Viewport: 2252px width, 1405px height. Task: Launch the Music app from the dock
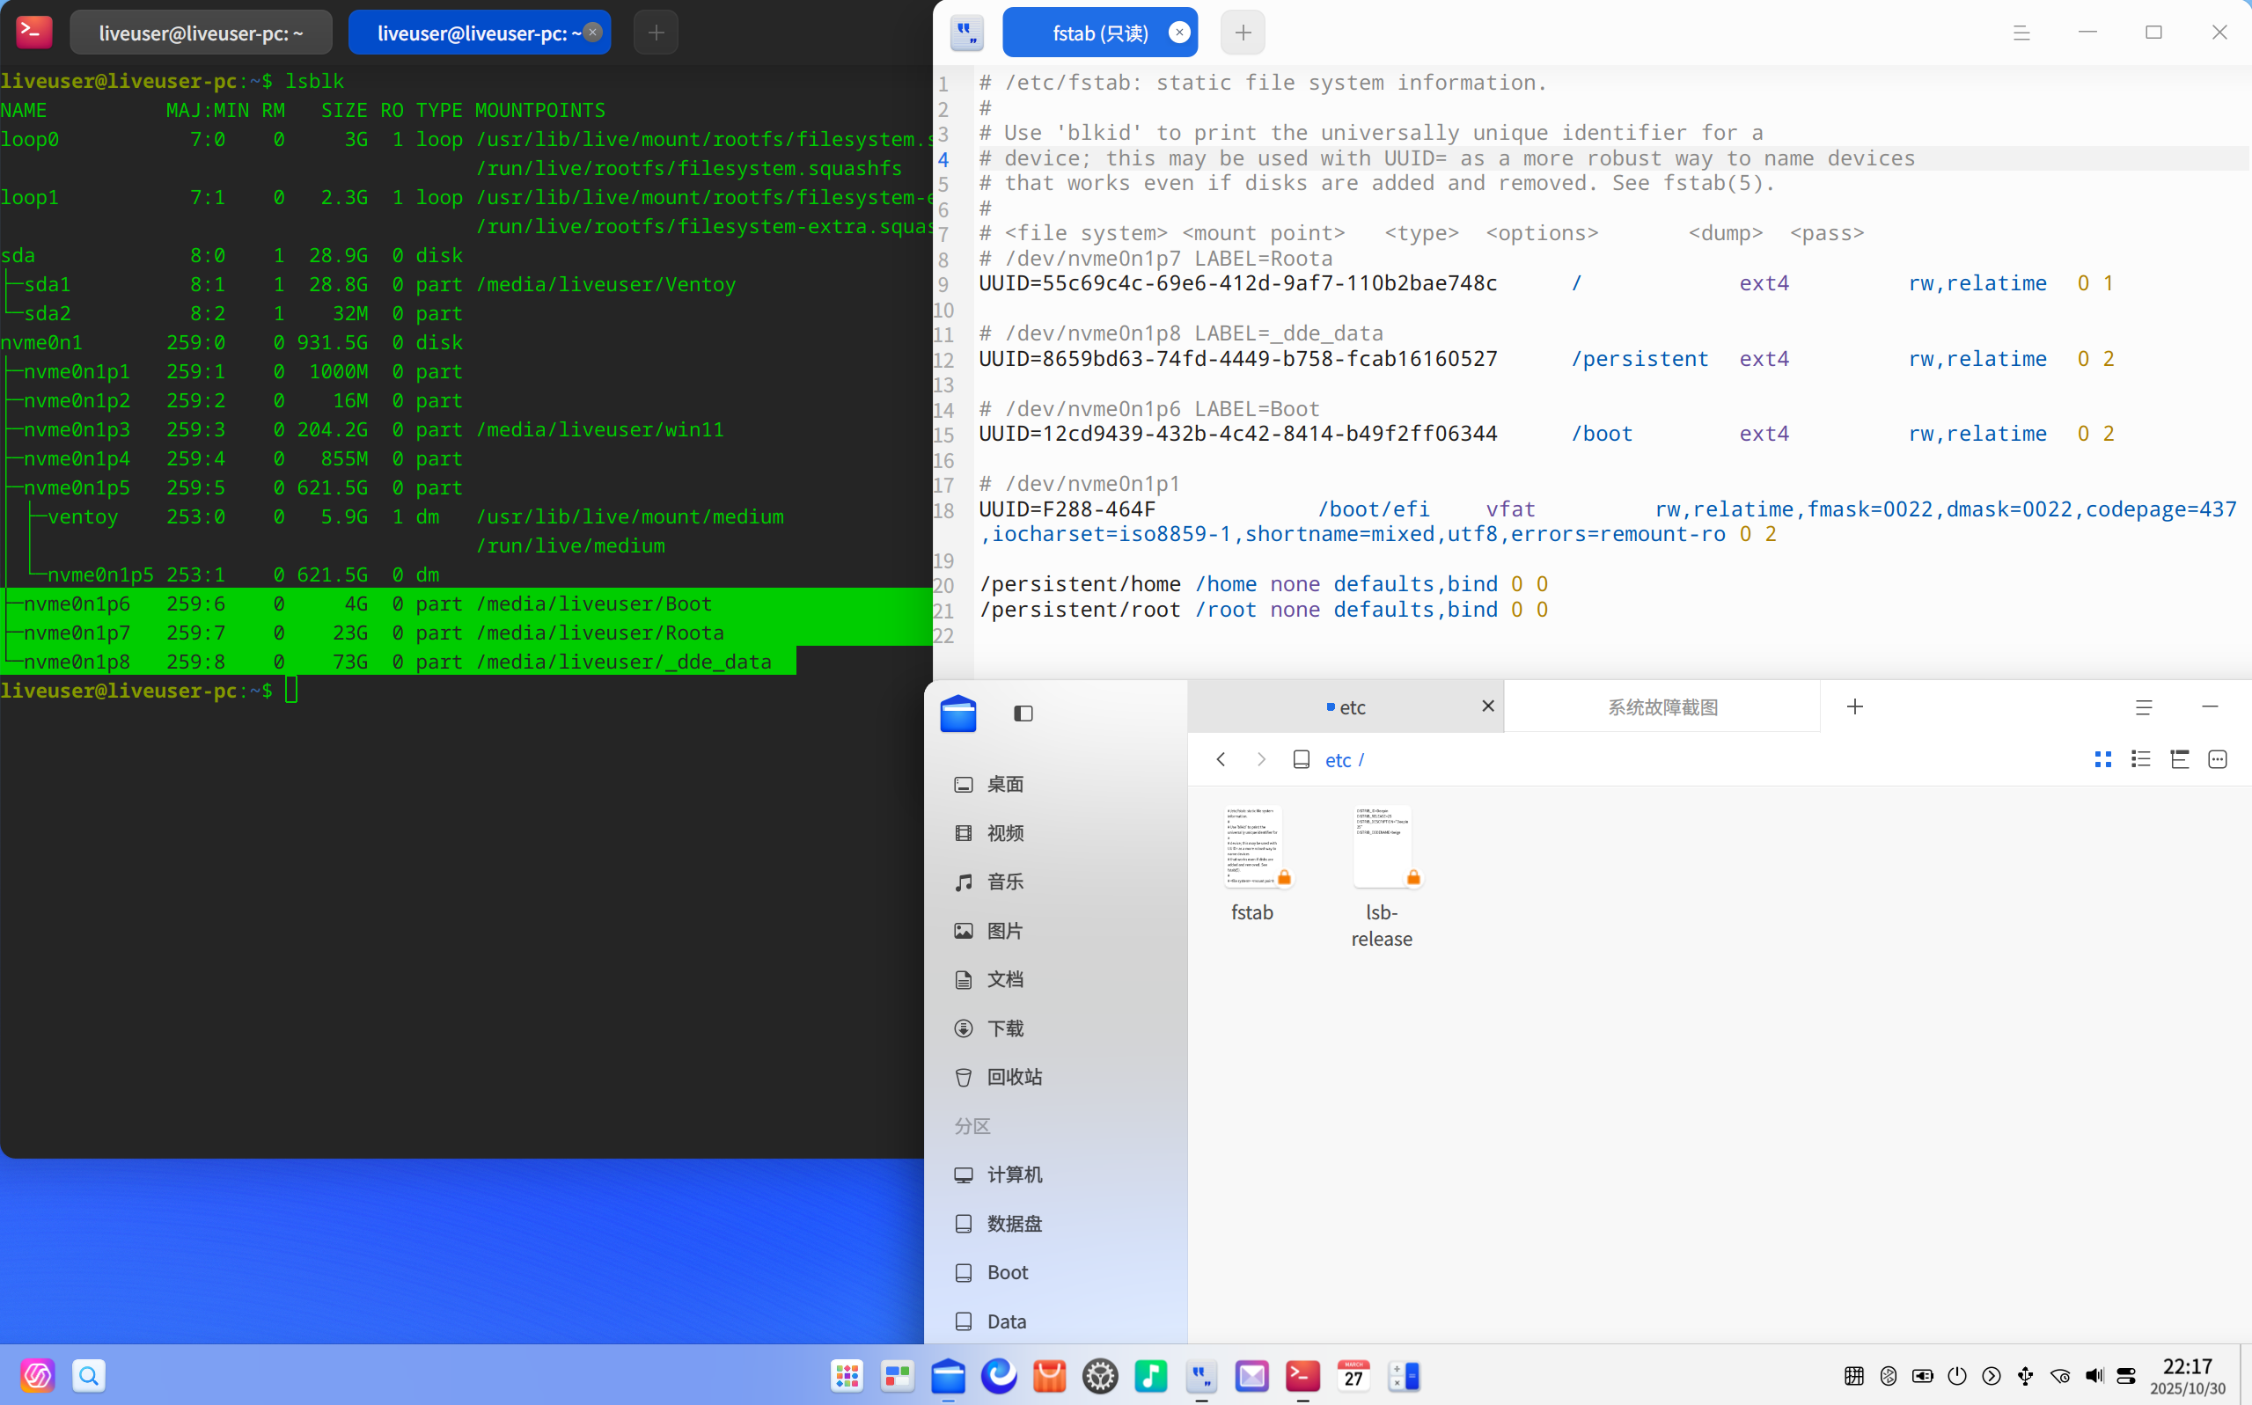tap(1150, 1375)
